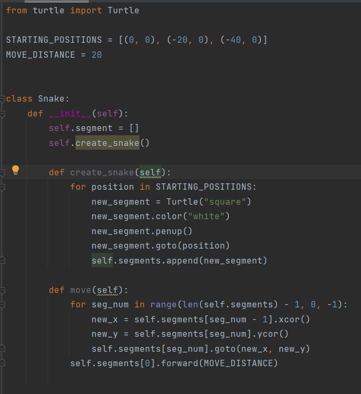This screenshot has width=361, height=394.
Task: Collapse the create_snake method fold marker
Action: (2, 173)
